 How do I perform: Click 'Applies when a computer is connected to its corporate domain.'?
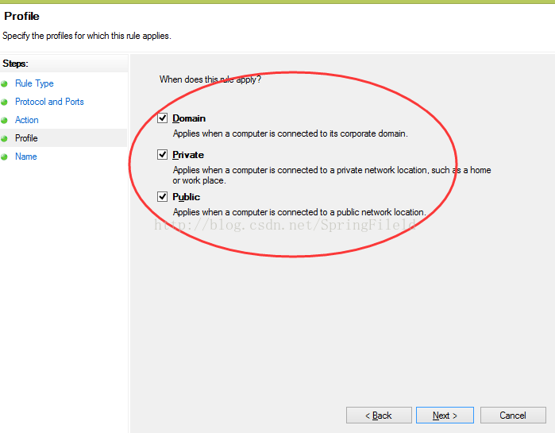pos(291,133)
